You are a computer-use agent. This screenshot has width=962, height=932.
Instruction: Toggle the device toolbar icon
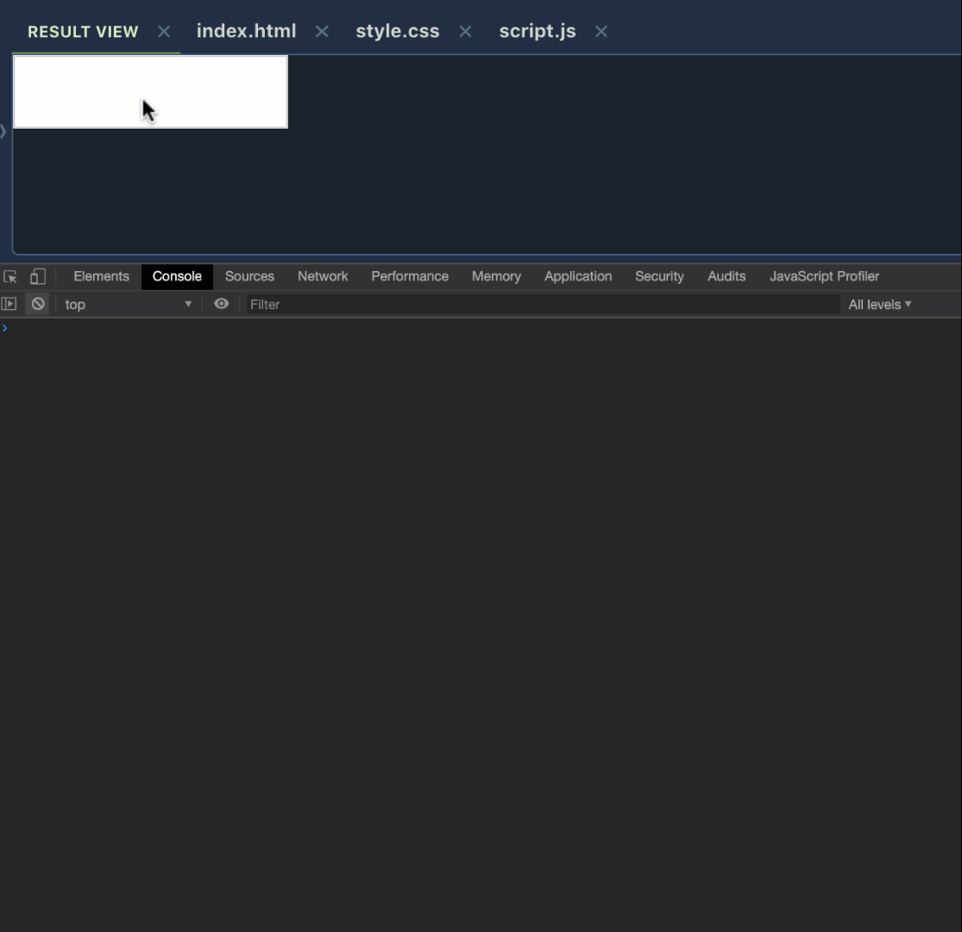pyautogui.click(x=38, y=277)
